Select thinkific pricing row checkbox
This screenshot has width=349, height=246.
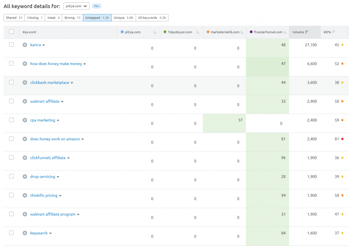coord(11,195)
